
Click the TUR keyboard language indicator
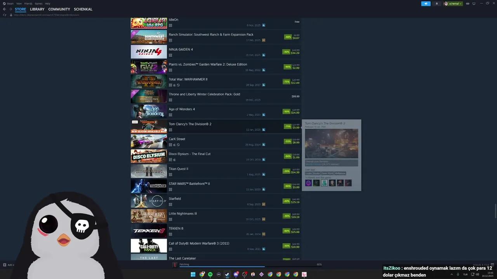click(466, 274)
